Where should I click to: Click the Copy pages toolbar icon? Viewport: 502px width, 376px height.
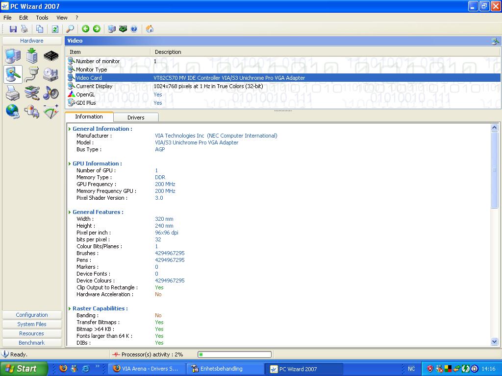click(40, 29)
